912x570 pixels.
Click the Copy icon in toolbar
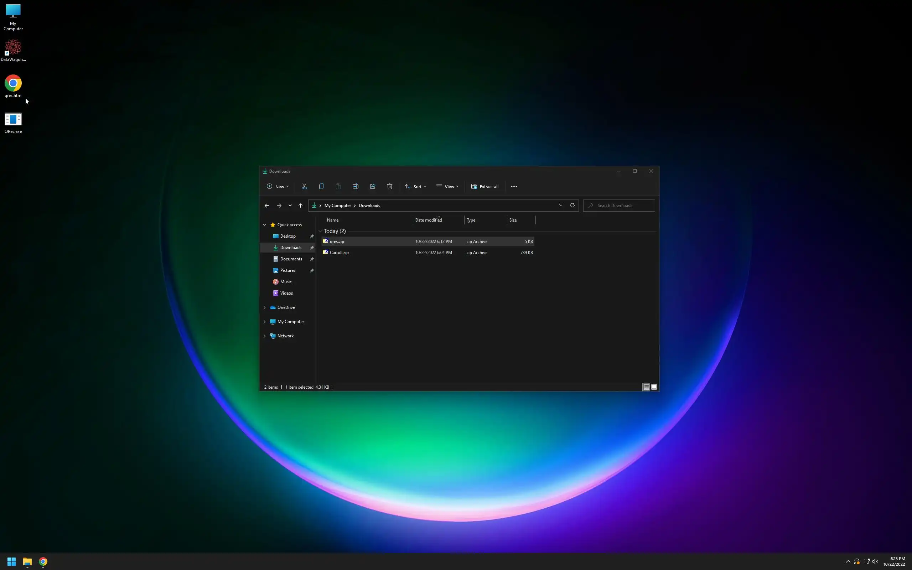(x=321, y=187)
